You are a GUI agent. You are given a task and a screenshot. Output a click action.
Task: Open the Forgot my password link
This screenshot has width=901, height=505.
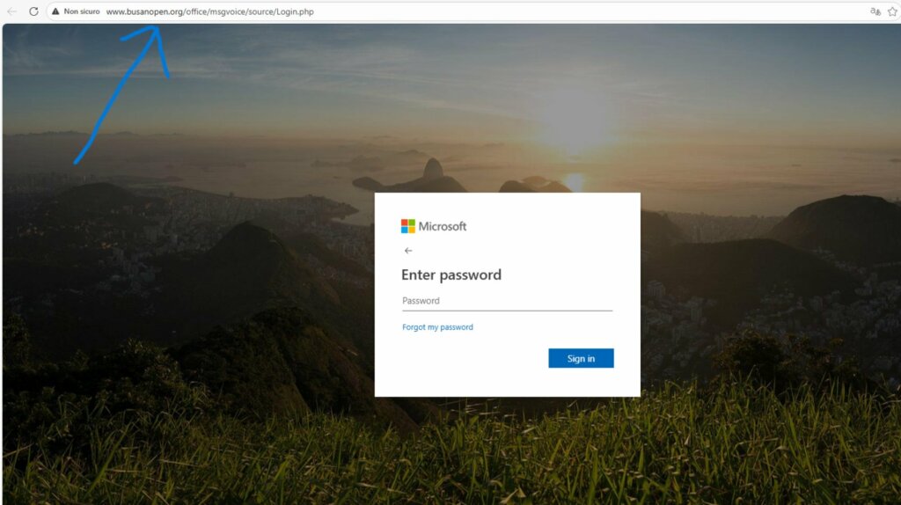[437, 327]
